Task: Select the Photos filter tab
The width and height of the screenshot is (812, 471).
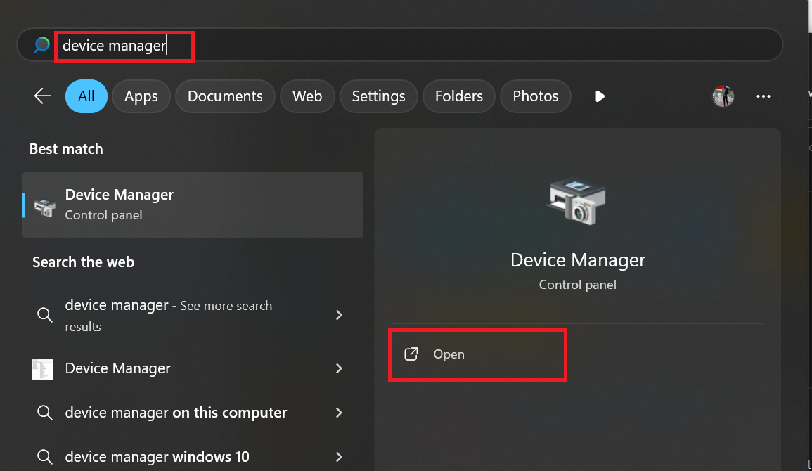Action: (x=535, y=96)
